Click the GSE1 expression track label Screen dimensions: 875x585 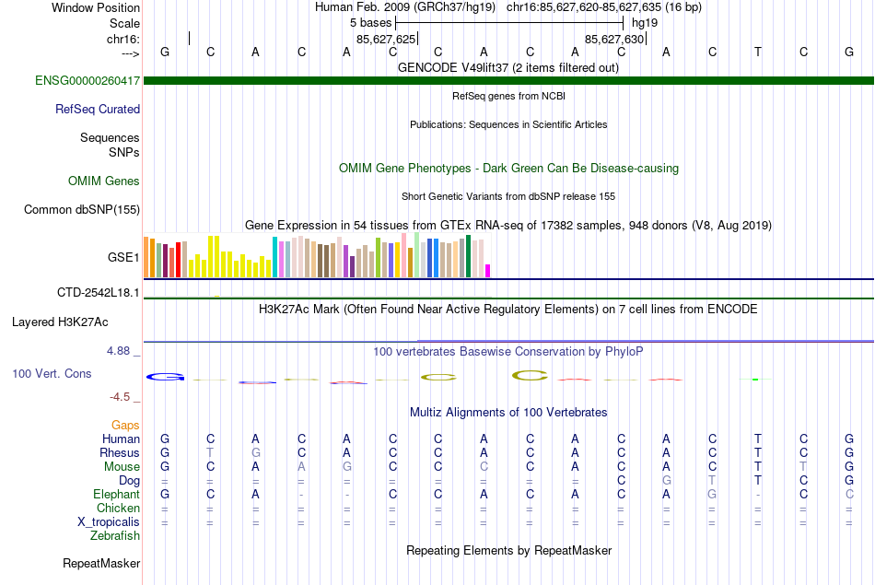coord(123,257)
